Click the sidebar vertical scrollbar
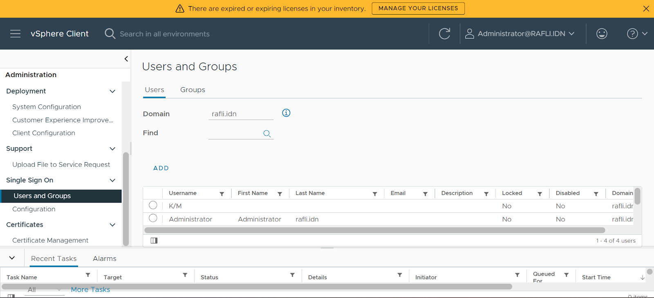The width and height of the screenshot is (654, 298). click(126, 199)
